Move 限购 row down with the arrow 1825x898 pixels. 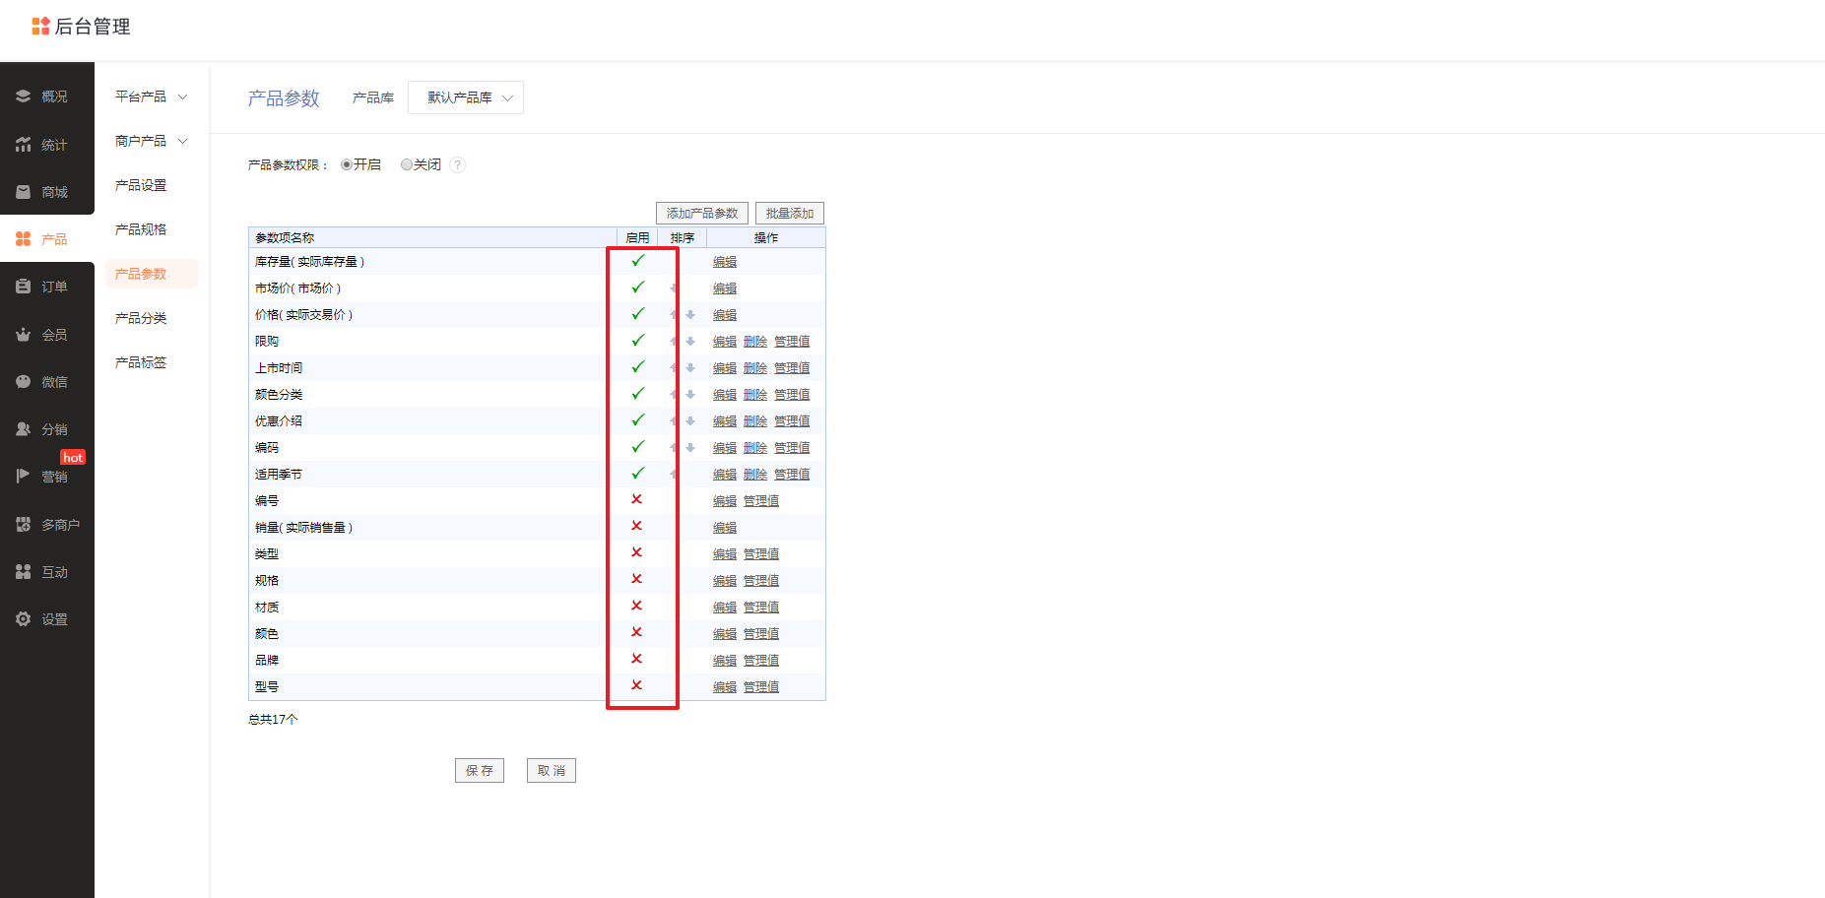click(x=690, y=342)
